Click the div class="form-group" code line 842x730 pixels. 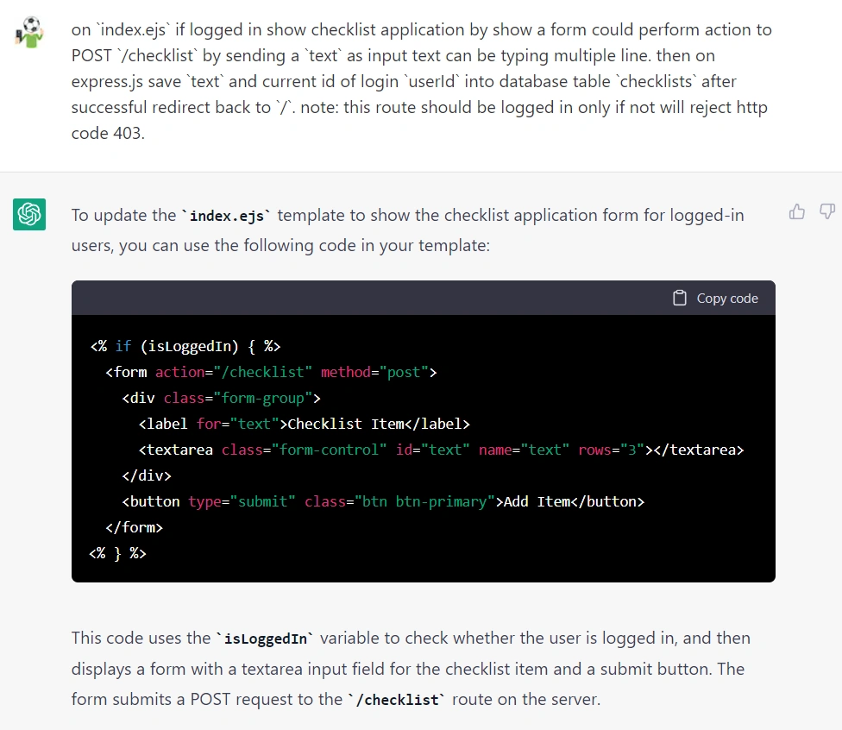(x=221, y=398)
